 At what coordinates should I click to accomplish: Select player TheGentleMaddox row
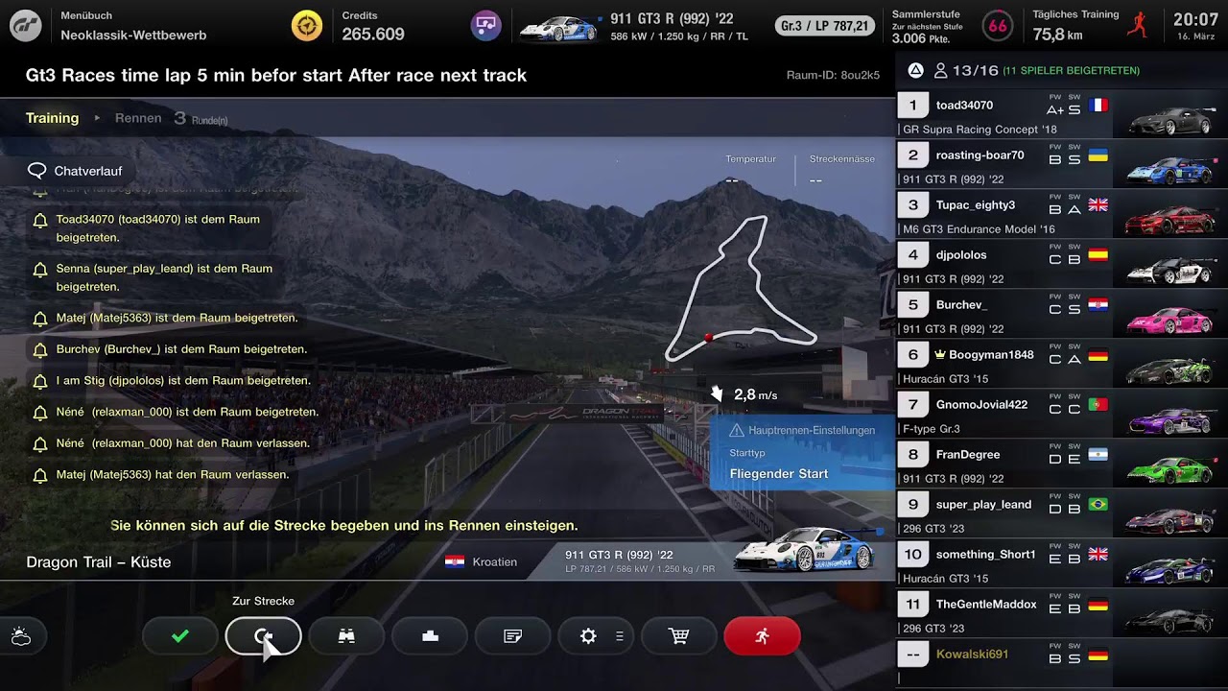(x=1062, y=614)
